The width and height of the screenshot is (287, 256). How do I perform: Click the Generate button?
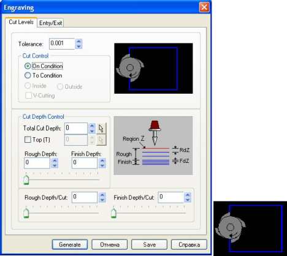(70, 244)
